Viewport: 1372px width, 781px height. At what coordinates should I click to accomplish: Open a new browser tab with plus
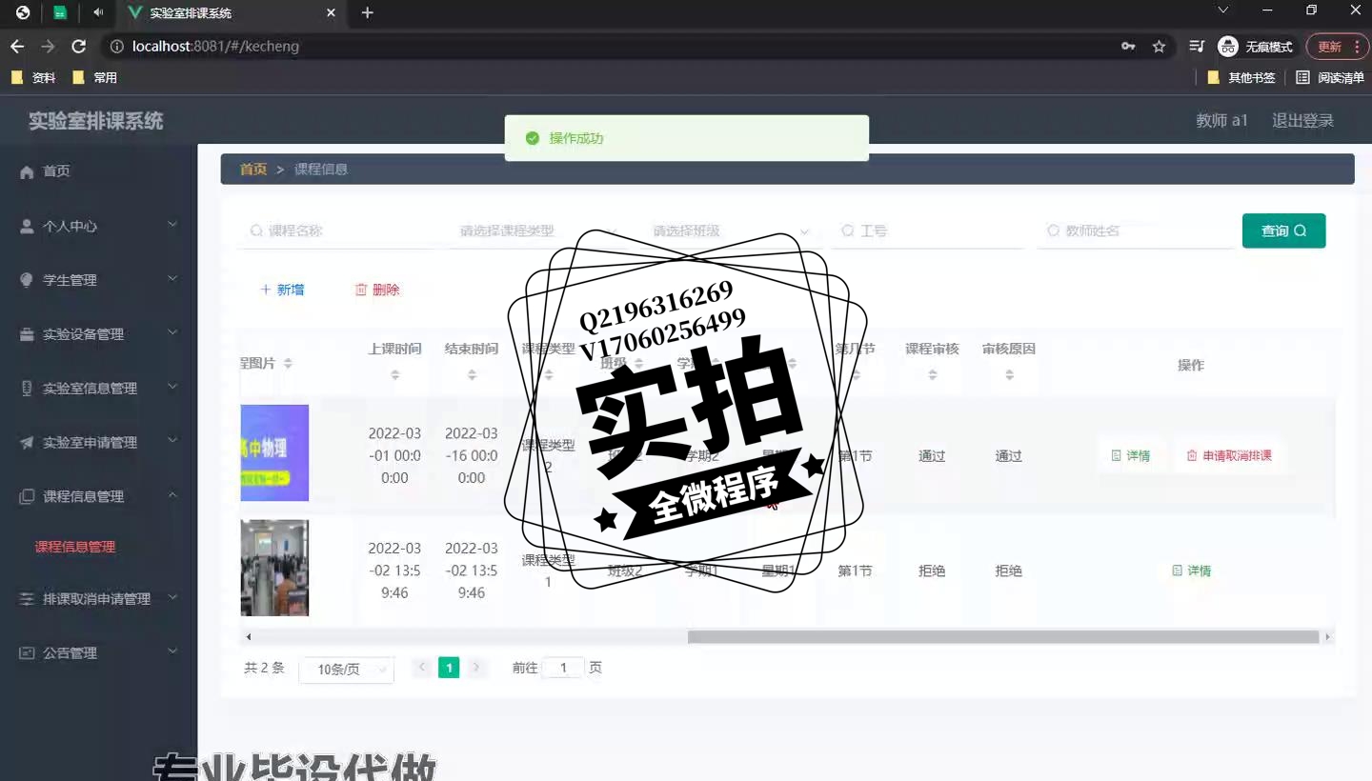pyautogui.click(x=368, y=12)
